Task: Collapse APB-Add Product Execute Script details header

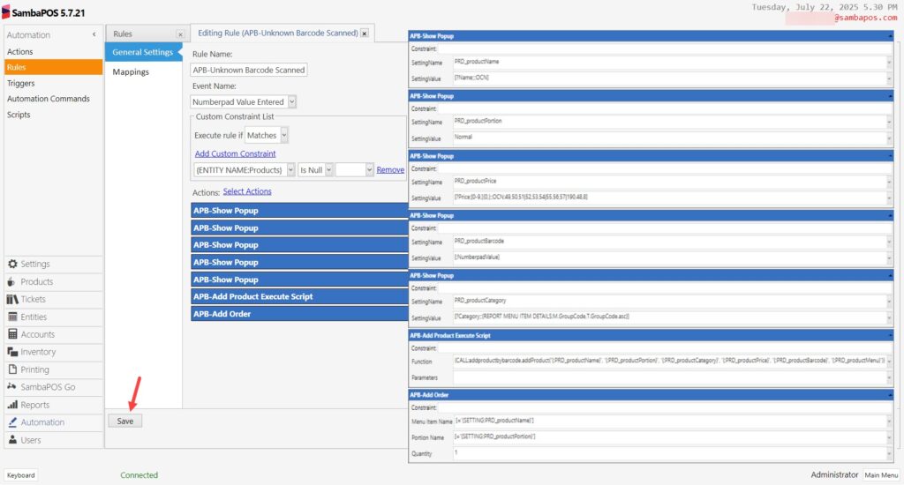Action: click(x=890, y=335)
